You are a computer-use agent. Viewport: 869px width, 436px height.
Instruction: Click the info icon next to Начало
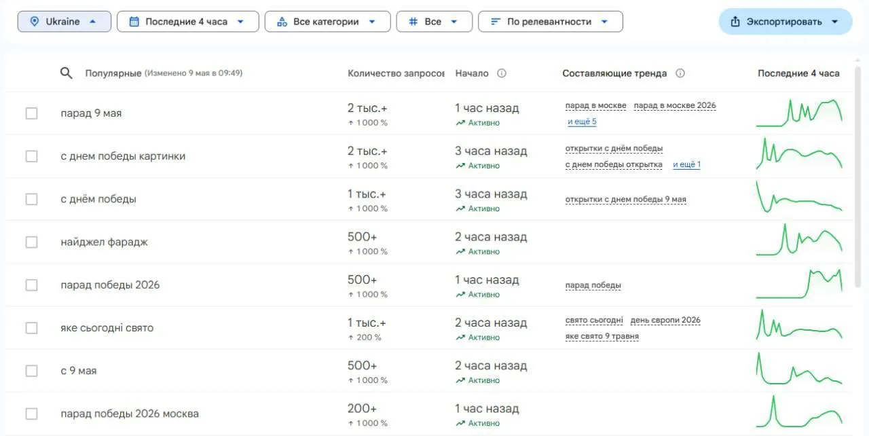502,73
